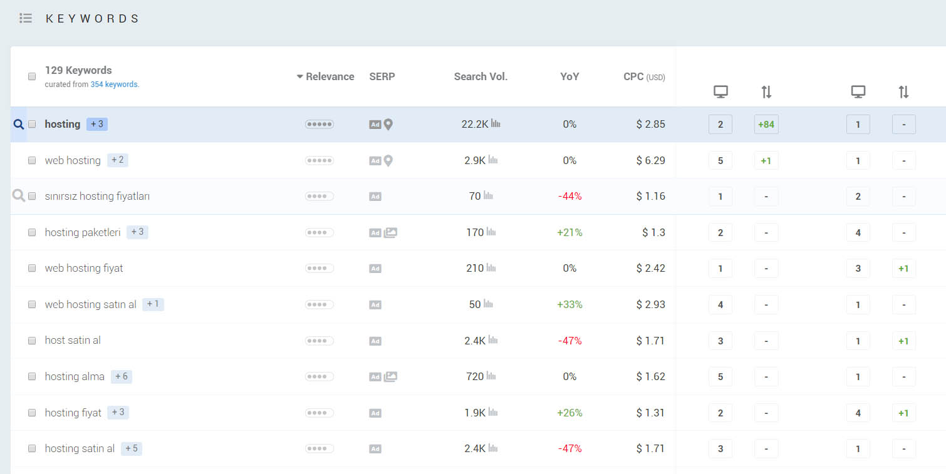Open magnifier icon next to sınırsız hosting fiyatları
Viewport: 946px width, 474px height.
(19, 196)
